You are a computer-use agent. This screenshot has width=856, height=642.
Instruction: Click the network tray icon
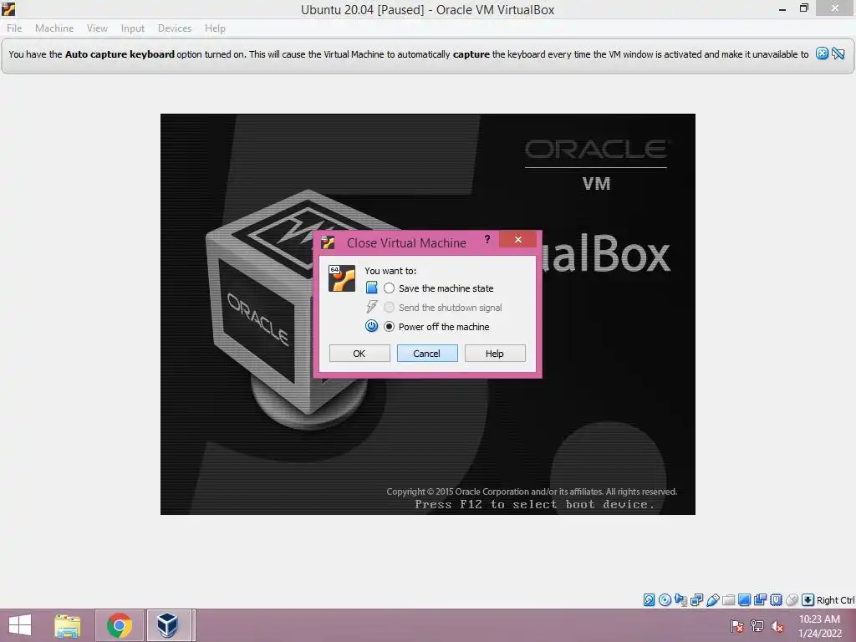coord(757,626)
